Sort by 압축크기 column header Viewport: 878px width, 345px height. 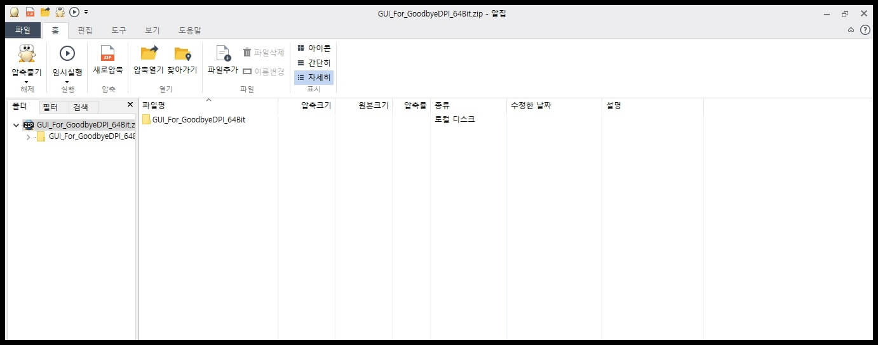tap(307, 105)
